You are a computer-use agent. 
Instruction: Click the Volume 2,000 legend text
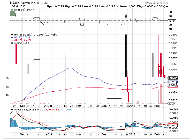coord(21,43)
